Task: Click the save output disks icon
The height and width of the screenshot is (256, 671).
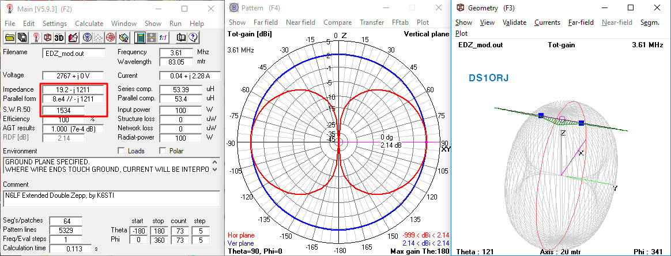Action: [x=22, y=37]
